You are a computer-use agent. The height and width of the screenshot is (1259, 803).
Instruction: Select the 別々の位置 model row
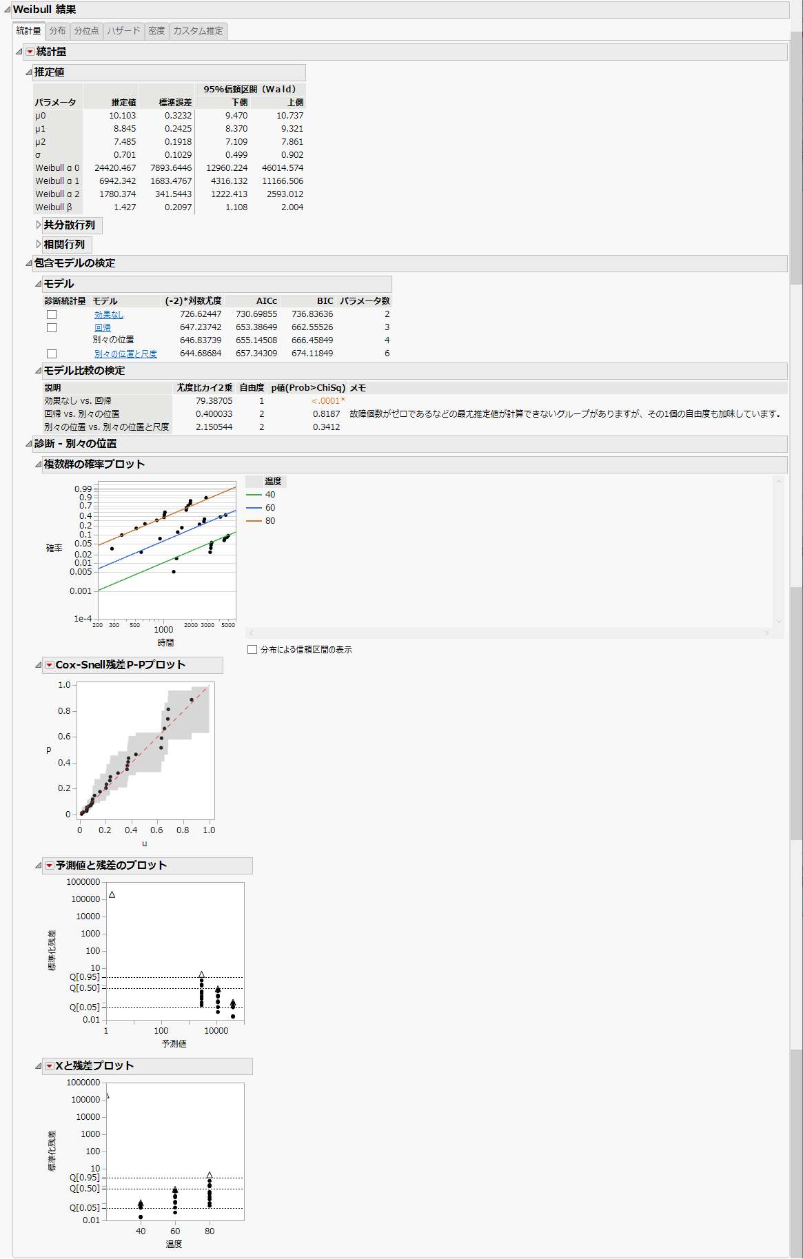pyautogui.click(x=114, y=340)
